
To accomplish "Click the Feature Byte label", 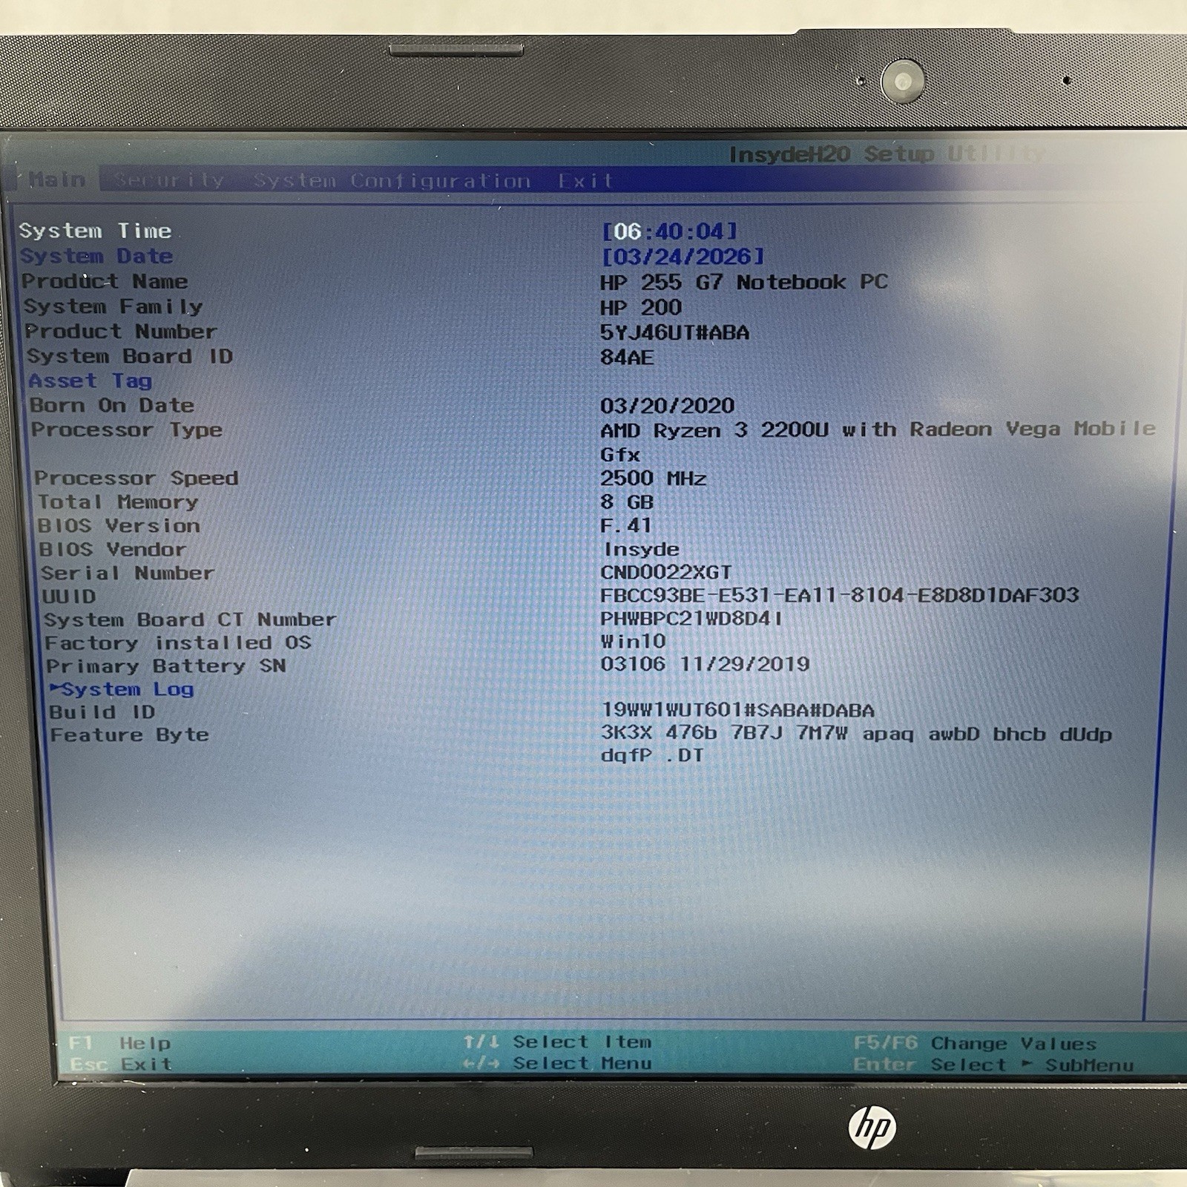I will 130,735.
